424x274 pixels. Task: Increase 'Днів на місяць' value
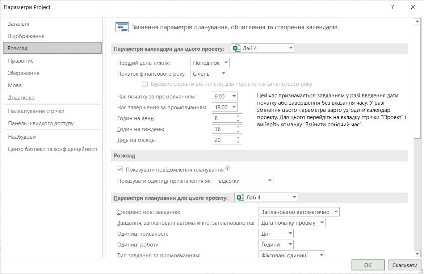point(238,138)
